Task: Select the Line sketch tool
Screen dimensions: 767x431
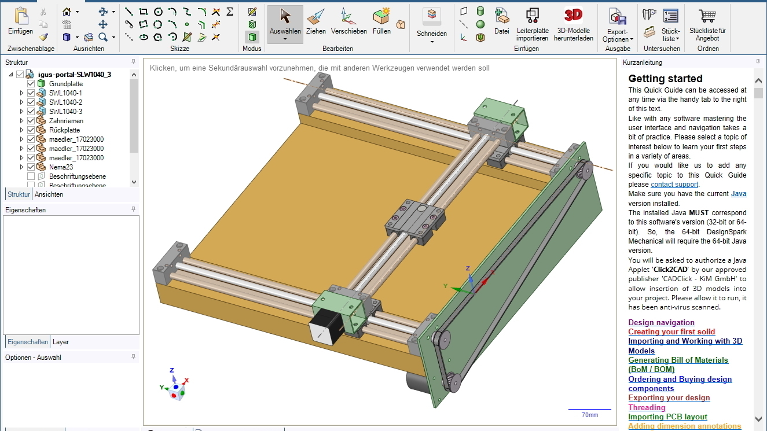Action: pyautogui.click(x=129, y=12)
